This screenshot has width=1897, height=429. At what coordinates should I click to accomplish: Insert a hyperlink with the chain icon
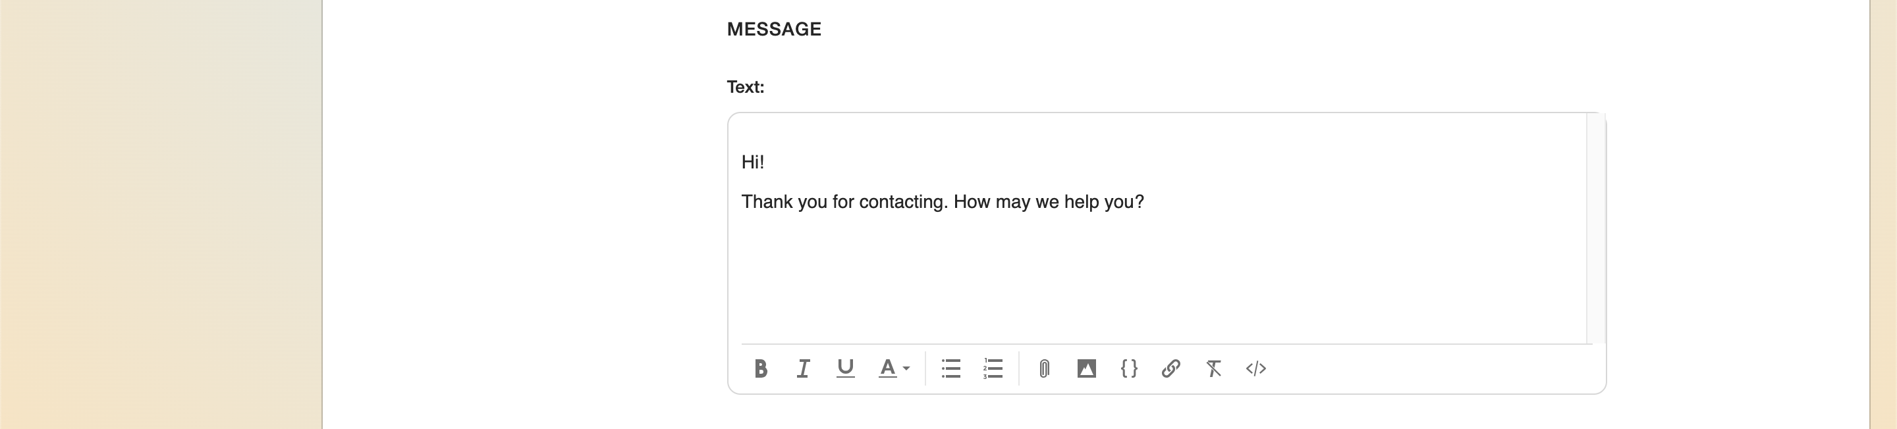(x=1171, y=368)
